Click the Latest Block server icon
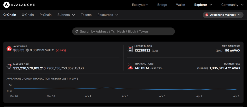247x107 pixels. 130,49
